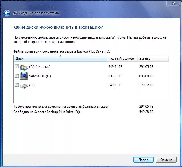Image resolution: width=182 pixels, height=167 pixels.
Task: Sort by the Диск column header
Action: [60, 58]
